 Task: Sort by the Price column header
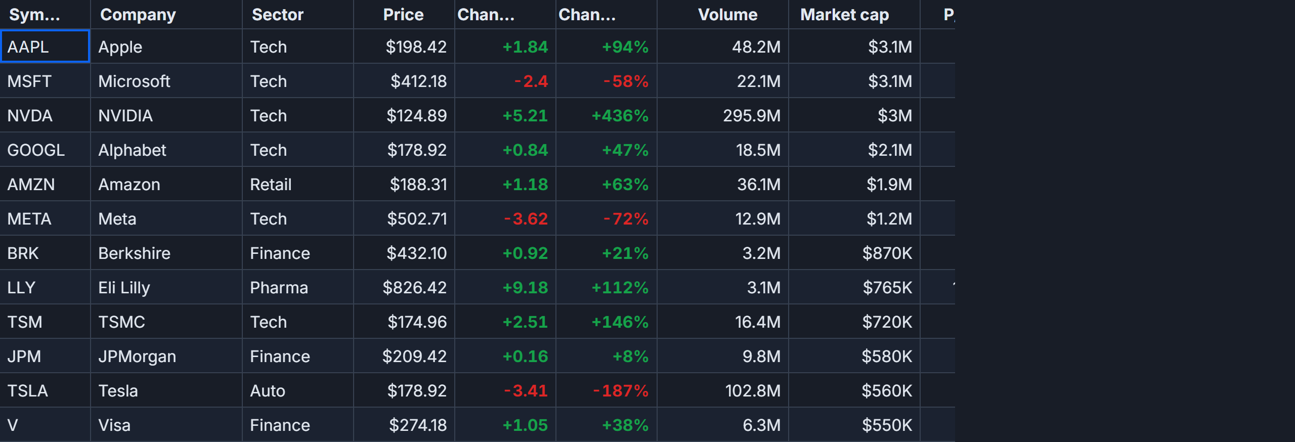click(404, 14)
